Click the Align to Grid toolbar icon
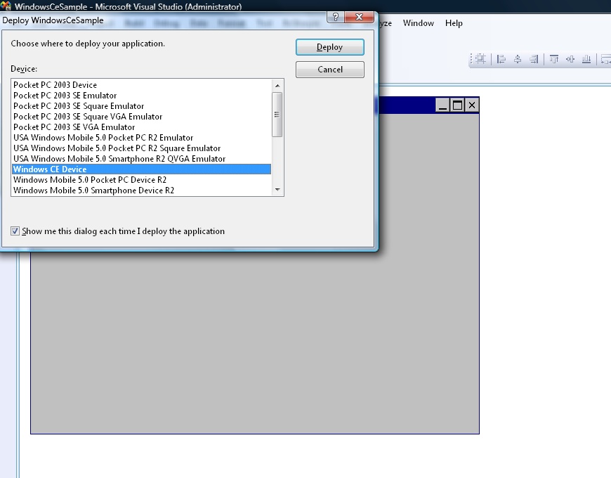The height and width of the screenshot is (478, 611). pos(481,59)
